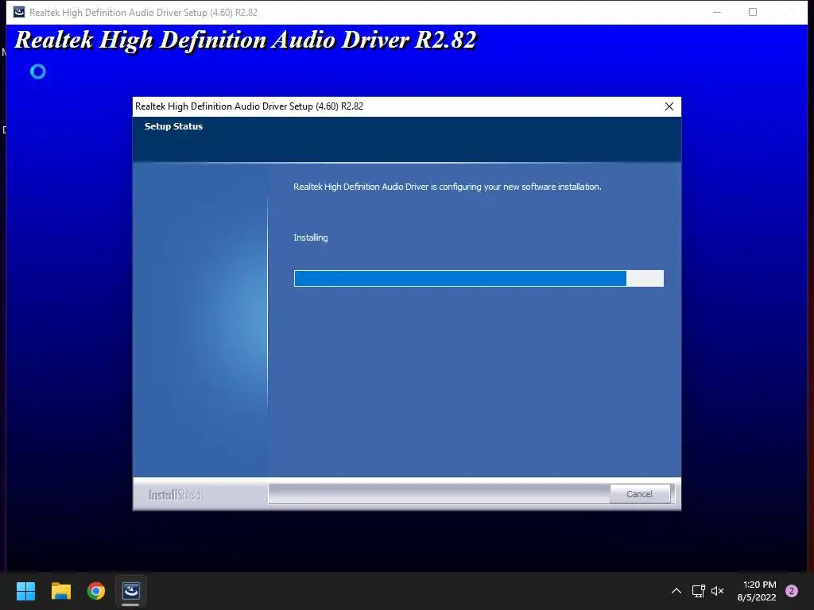Open File Explorer from the taskbar
814x610 pixels.
(x=60, y=591)
